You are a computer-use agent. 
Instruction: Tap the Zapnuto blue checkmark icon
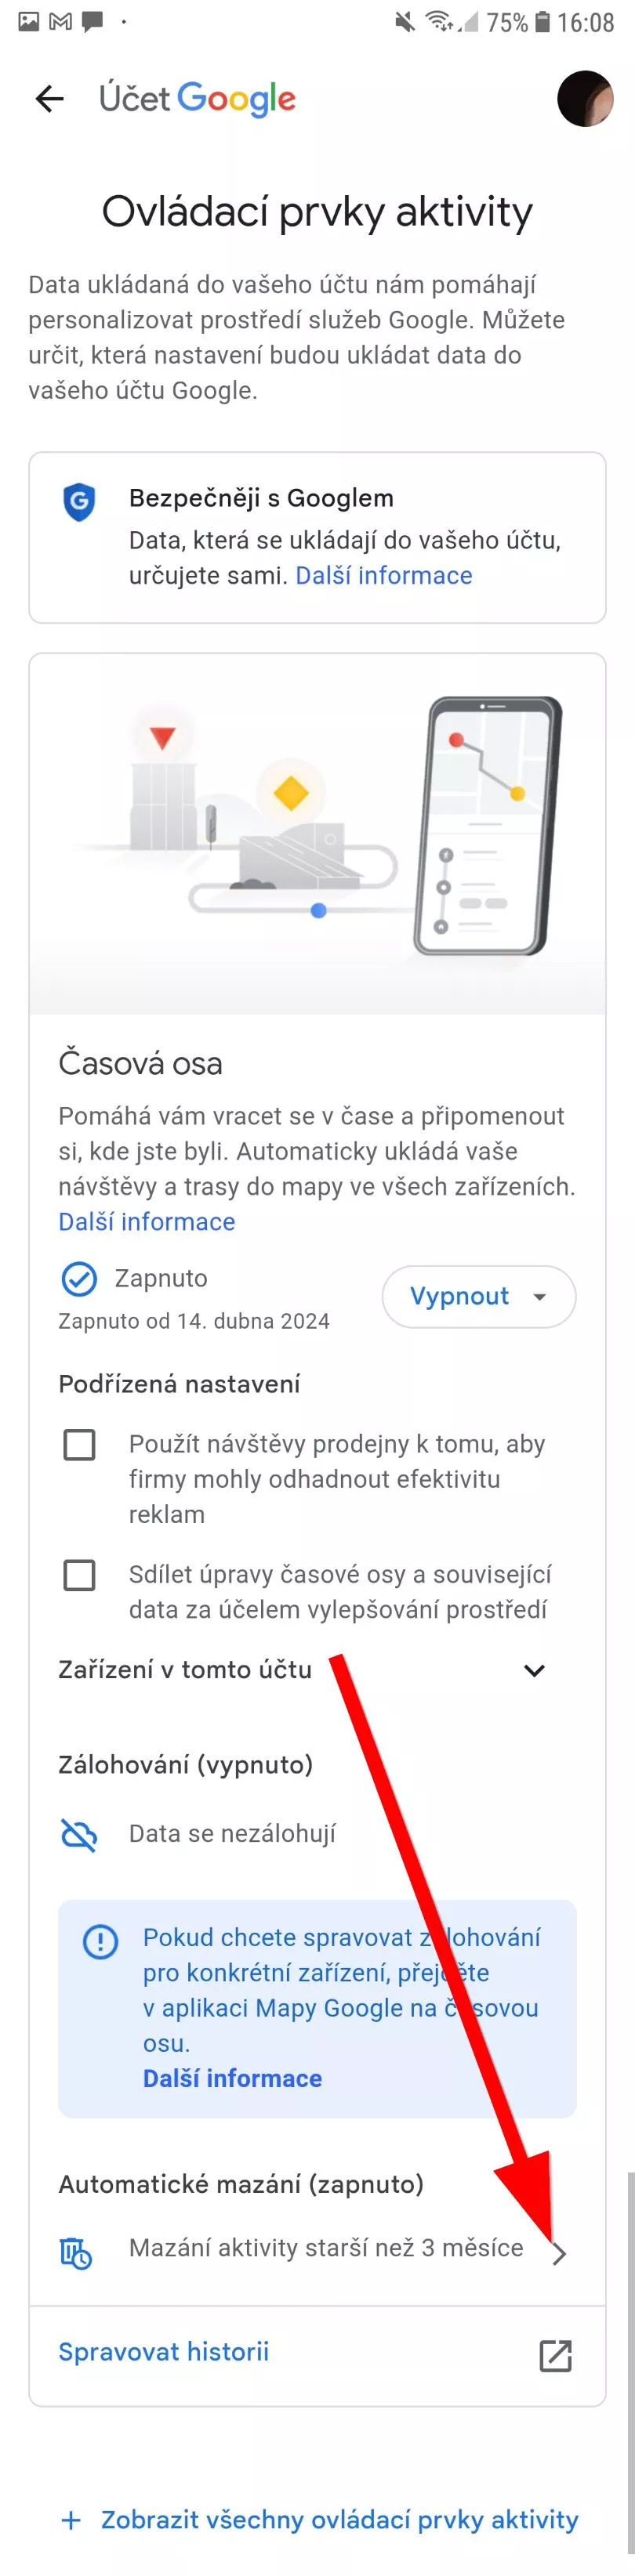pyautogui.click(x=79, y=1278)
